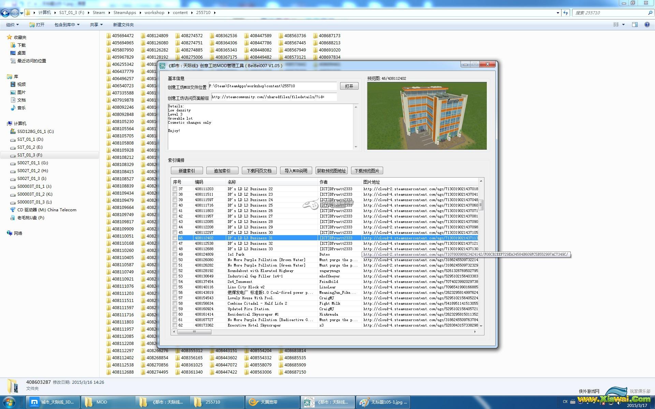Click 追加索引 button
The image size is (655, 409).
[x=222, y=171]
